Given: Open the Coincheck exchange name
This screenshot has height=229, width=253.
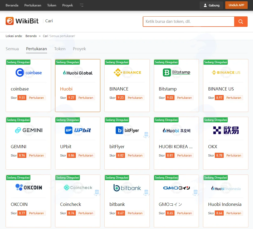Looking at the screenshot, I should pyautogui.click(x=70, y=204).
